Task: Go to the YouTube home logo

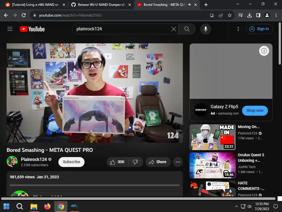Action: [32, 29]
